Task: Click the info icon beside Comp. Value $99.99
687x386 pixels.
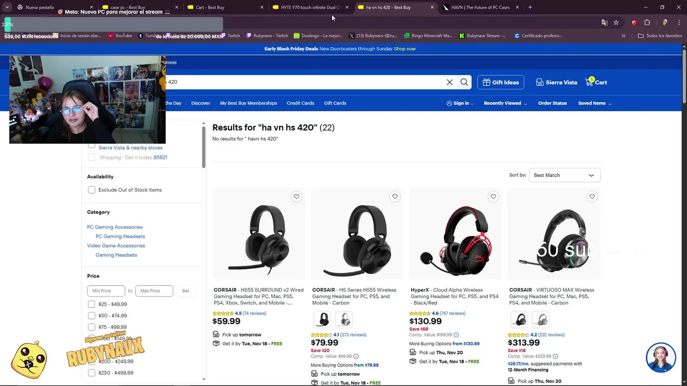Action: [x=356, y=356]
